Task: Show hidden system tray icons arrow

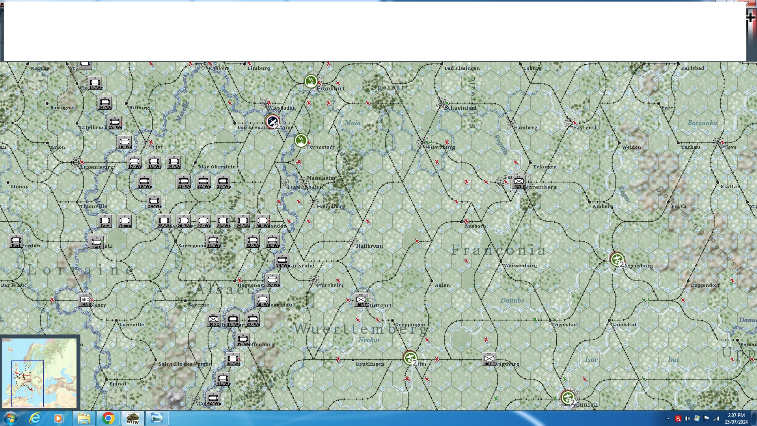Action: point(668,419)
